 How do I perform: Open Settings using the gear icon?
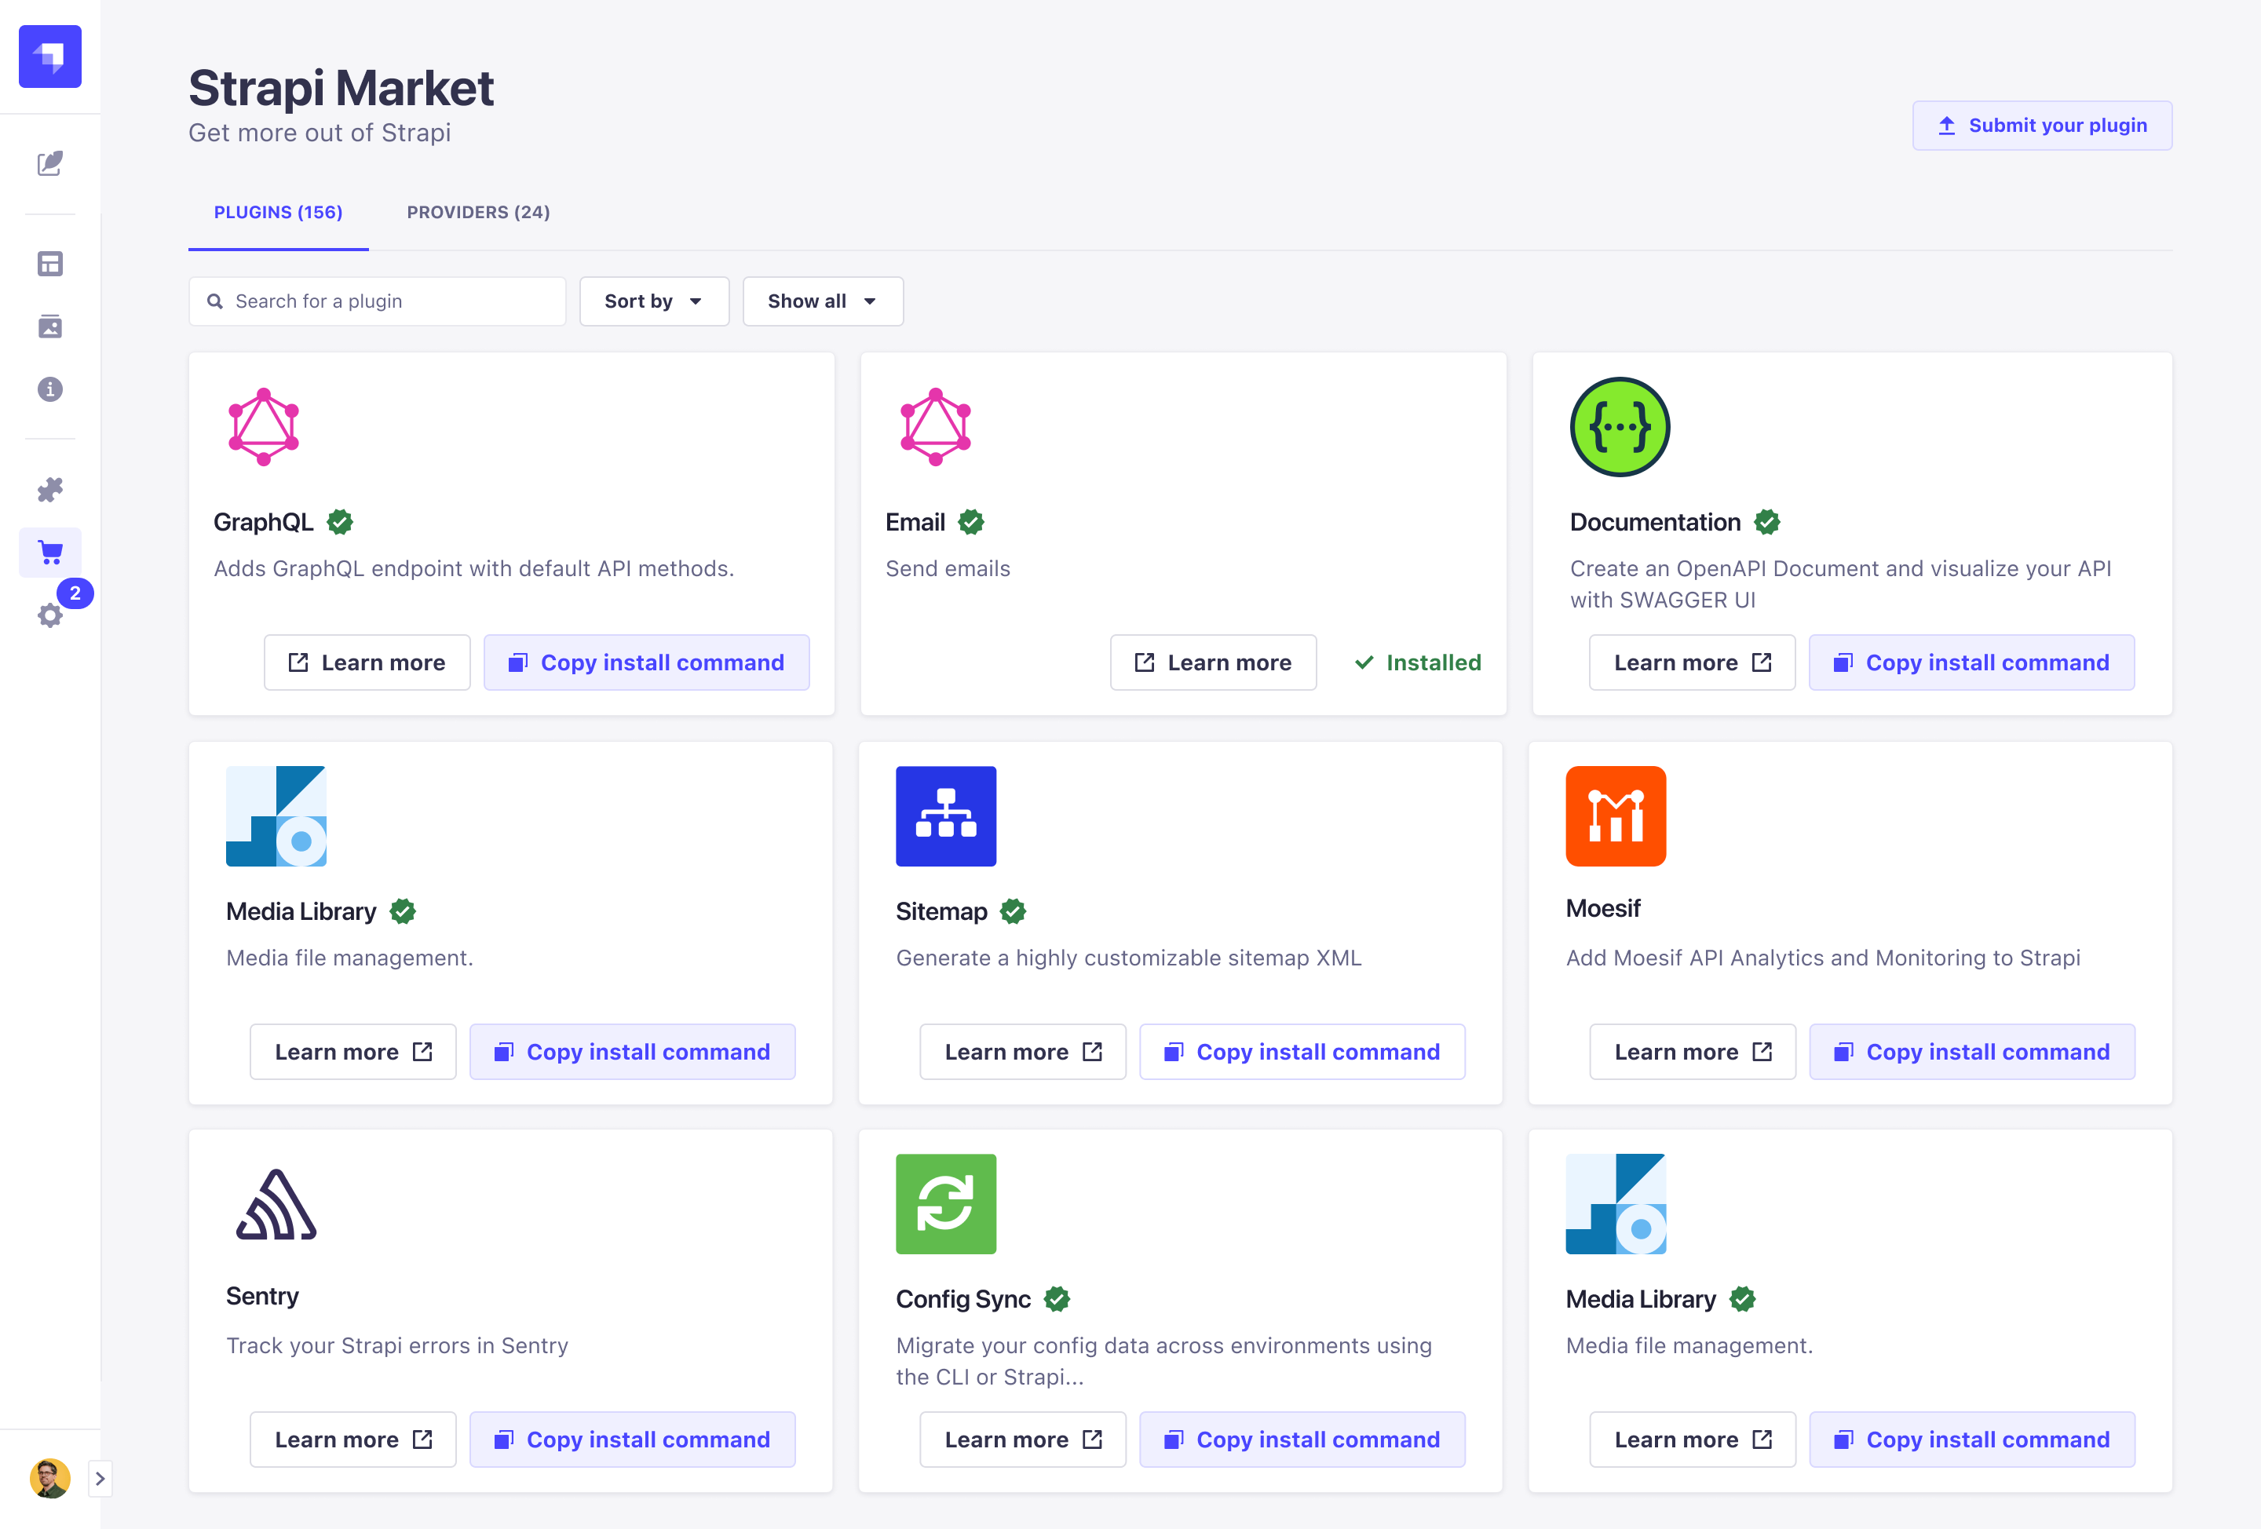49,615
